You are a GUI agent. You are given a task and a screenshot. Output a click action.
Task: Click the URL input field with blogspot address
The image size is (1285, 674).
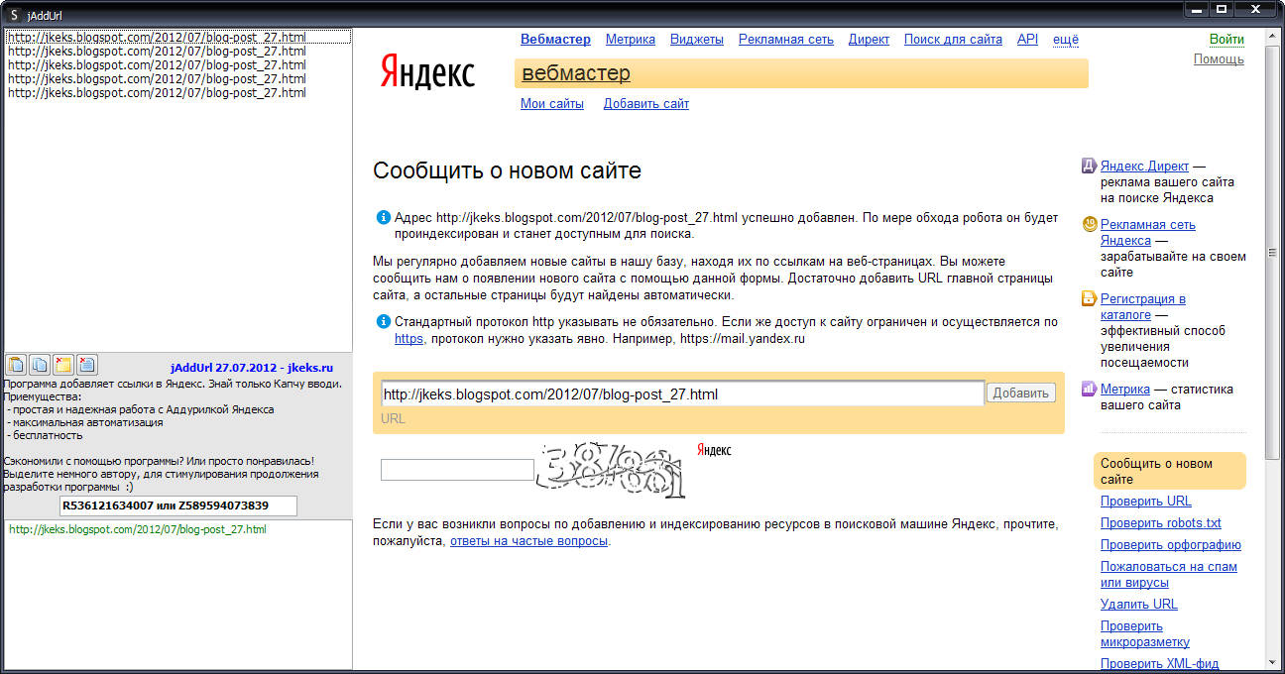pos(682,393)
